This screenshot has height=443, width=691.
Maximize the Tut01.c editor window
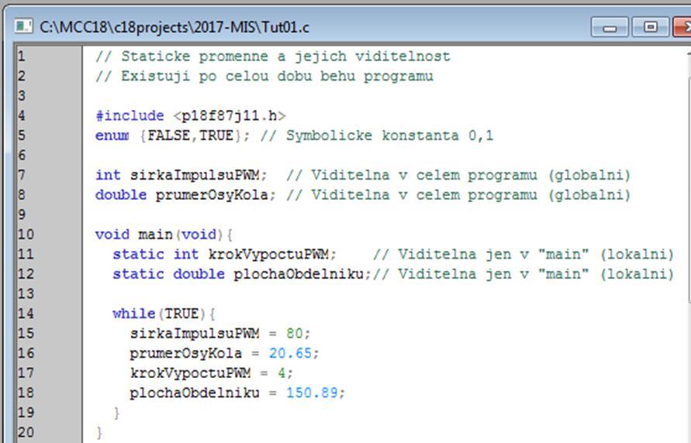(x=650, y=27)
